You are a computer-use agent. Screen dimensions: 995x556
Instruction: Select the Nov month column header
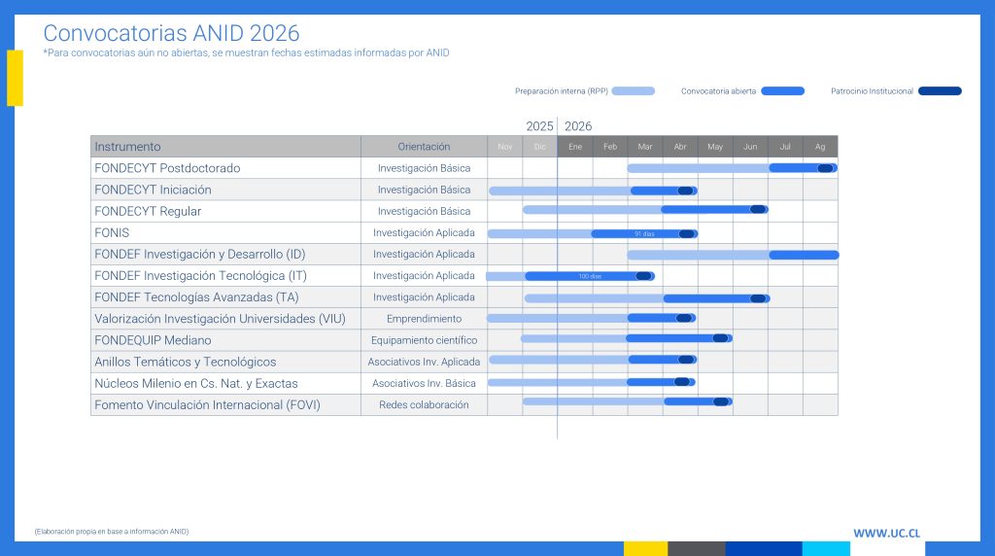point(504,147)
